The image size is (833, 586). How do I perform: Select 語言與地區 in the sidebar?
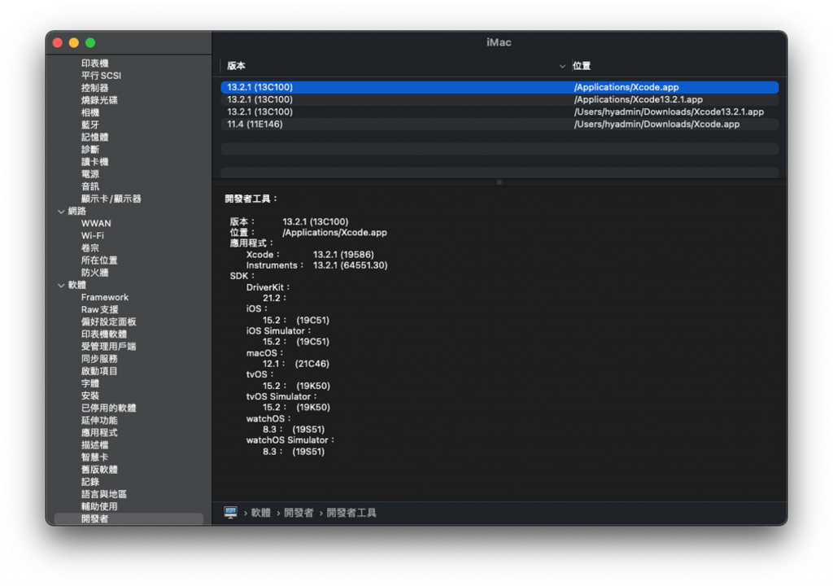coord(104,494)
